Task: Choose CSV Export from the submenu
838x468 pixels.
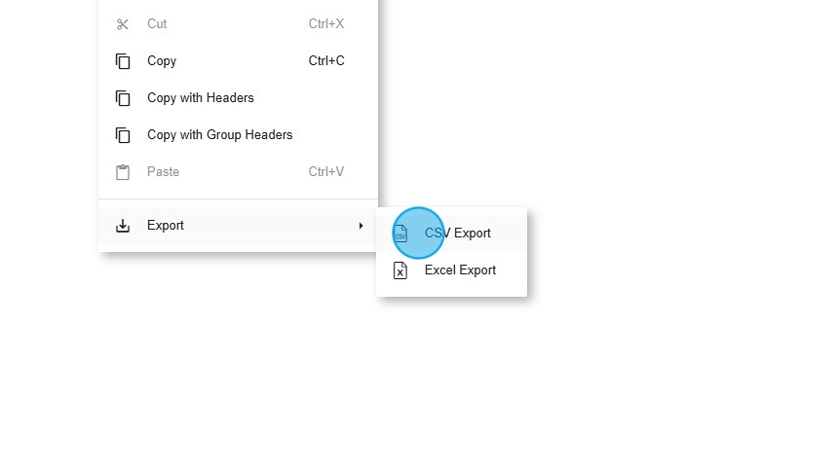Action: [451, 234]
